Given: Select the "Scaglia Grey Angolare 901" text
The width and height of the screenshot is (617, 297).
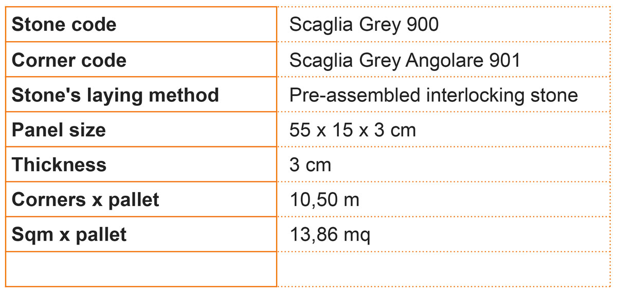Looking at the screenshot, I should (x=405, y=60).
